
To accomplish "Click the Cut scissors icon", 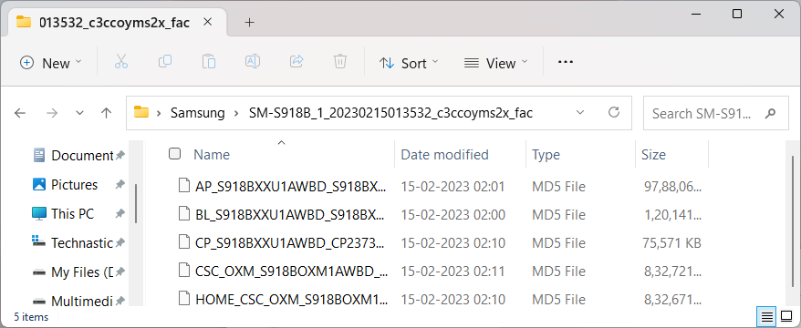I will click(121, 62).
